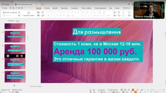Click the New slide icon in ribbon
Viewport: 166px width, 93px height.
[39, 12]
